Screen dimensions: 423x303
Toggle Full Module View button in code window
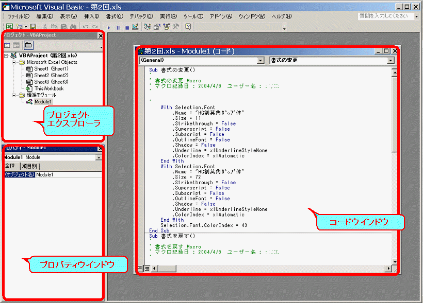coord(147,269)
